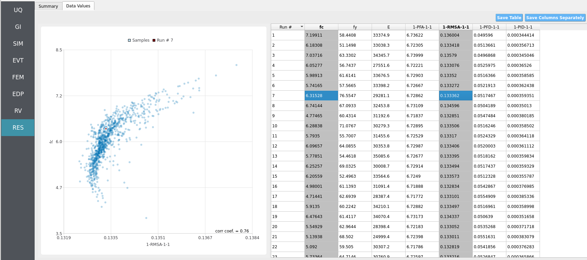Click 1-PFA-1-1 cell 6.72882

pyautogui.click(x=422, y=206)
